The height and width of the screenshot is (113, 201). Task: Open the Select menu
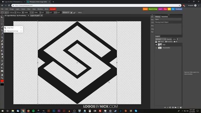(x=23, y=9)
